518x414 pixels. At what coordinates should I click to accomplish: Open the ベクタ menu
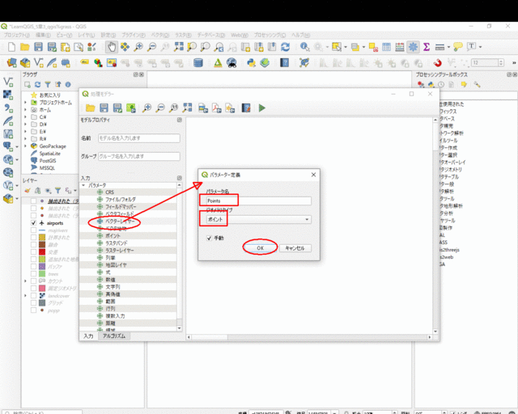[160, 35]
